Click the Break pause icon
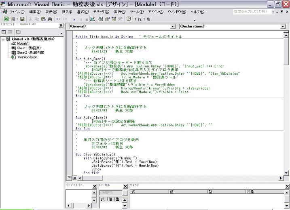 coord(80,19)
